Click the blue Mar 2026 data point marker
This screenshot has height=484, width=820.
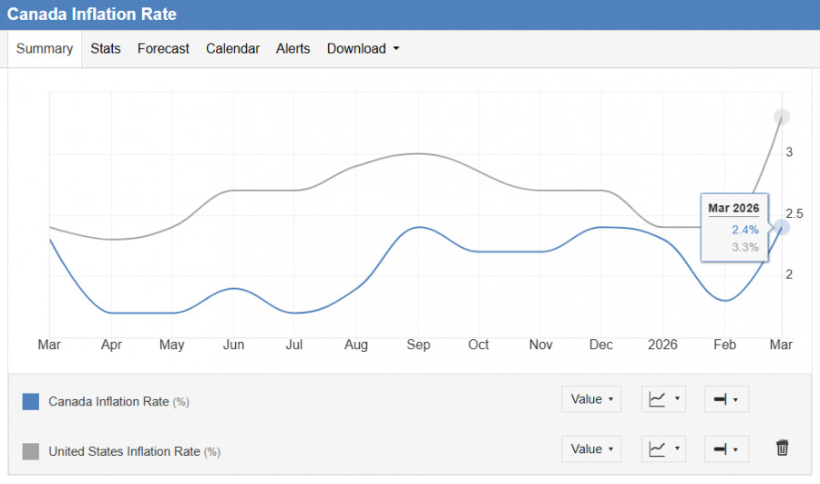(781, 227)
